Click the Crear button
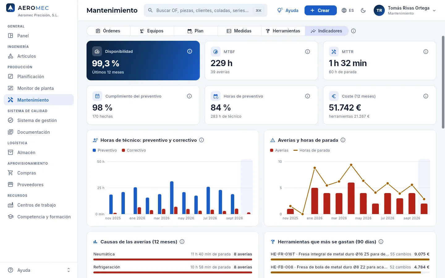 tap(320, 11)
